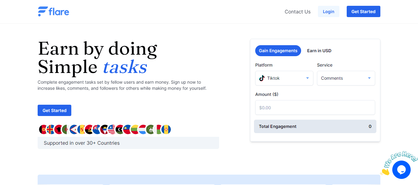Switch to the Earn in USD tab
418x185 pixels.
coord(319,51)
